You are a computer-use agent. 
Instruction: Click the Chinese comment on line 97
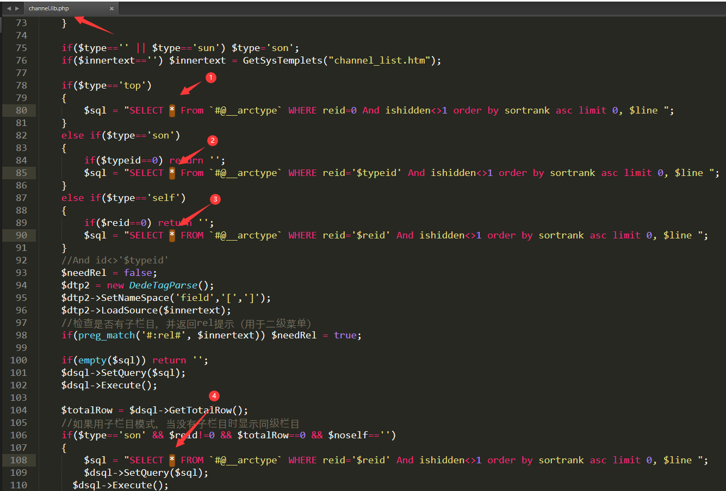point(187,323)
